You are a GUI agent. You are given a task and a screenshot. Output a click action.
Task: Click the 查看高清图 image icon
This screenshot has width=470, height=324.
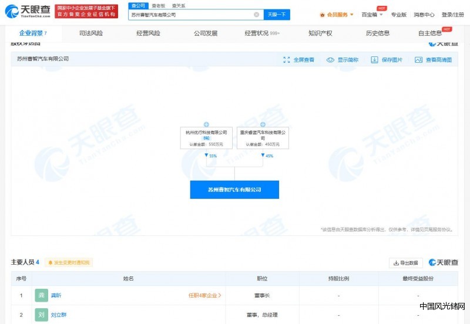pyautogui.click(x=418, y=60)
